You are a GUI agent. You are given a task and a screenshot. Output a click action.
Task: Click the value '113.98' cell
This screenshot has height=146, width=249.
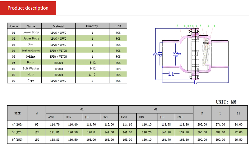(166, 124)
